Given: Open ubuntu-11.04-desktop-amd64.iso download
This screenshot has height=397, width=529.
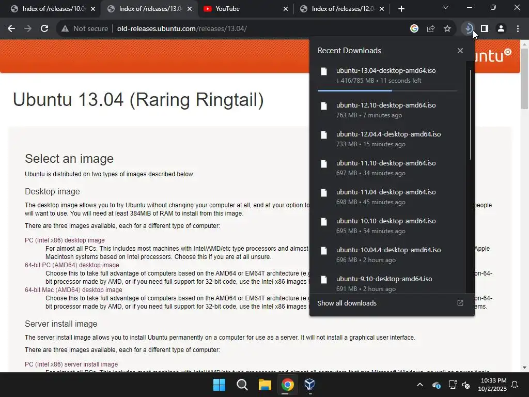Looking at the screenshot, I should [387, 197].
